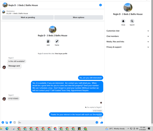The width and height of the screenshot is (153, 131).
Task: Click the small seen-by avatar indicator
Action: coord(101,103)
